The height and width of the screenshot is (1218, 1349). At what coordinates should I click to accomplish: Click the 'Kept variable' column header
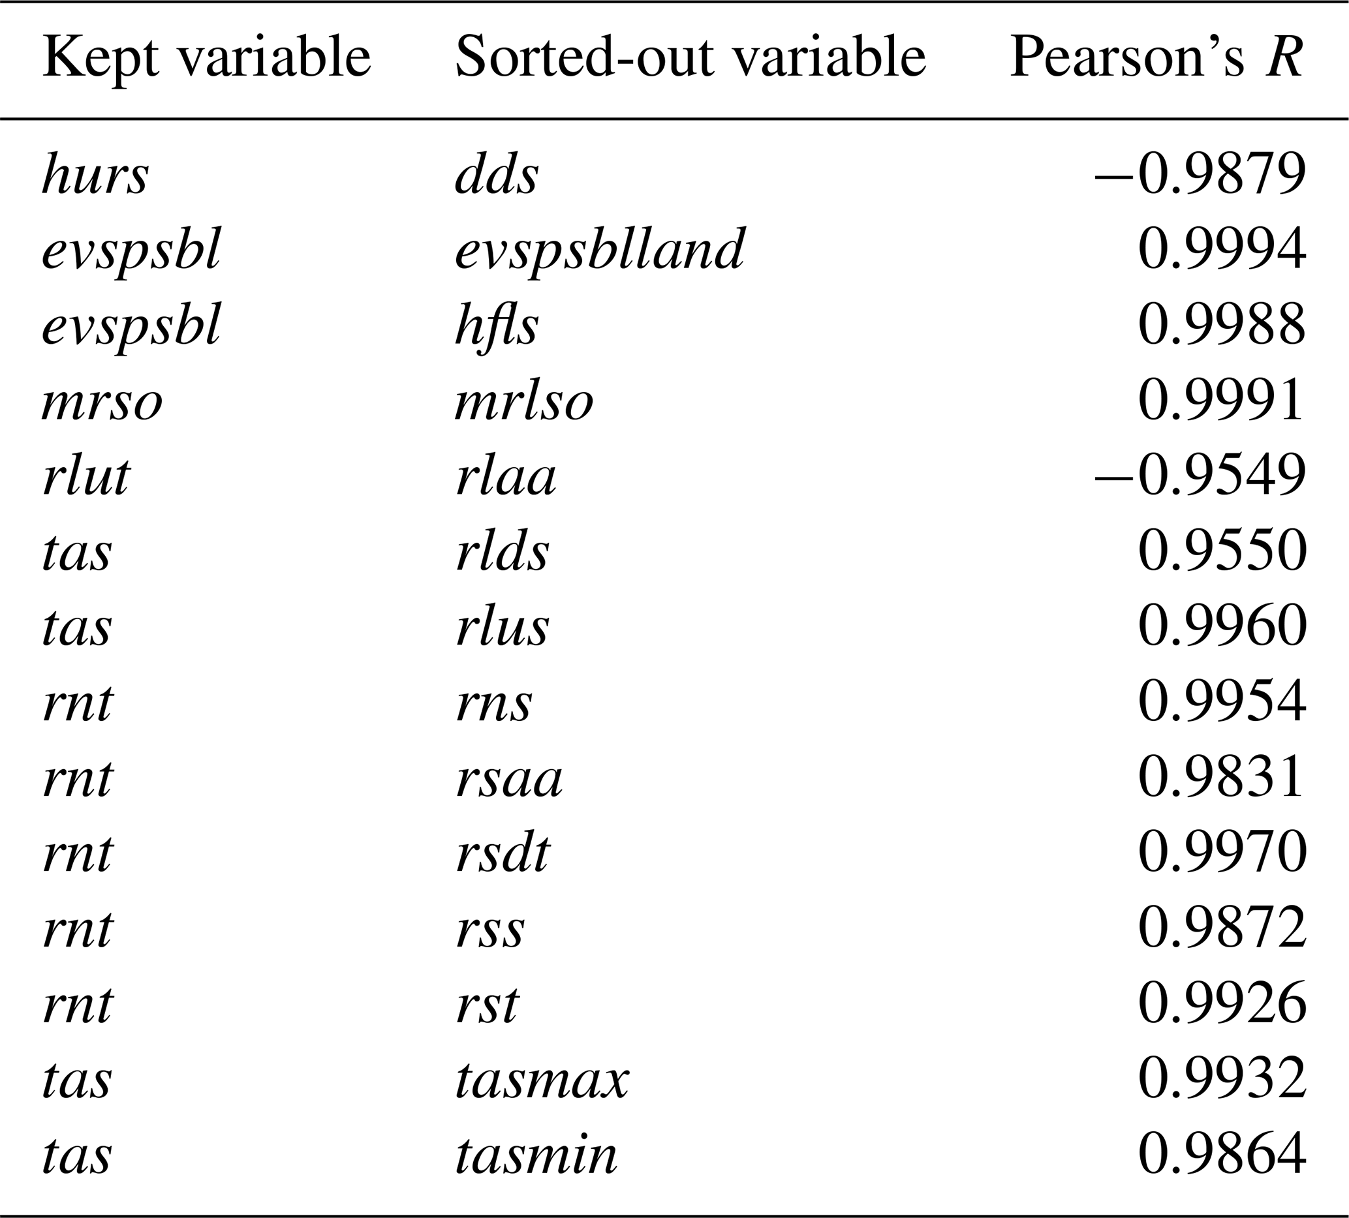[206, 57]
